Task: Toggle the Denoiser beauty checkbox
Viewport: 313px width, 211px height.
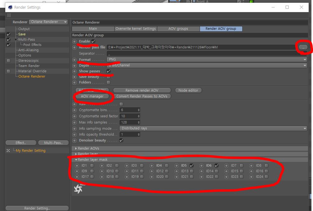Action: (121, 140)
